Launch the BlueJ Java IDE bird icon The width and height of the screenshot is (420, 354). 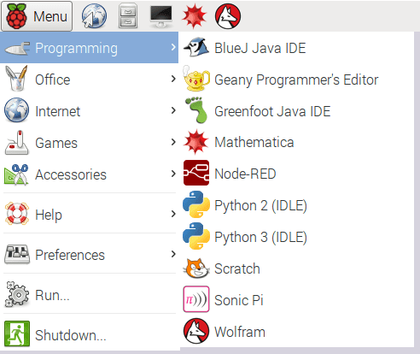[196, 47]
